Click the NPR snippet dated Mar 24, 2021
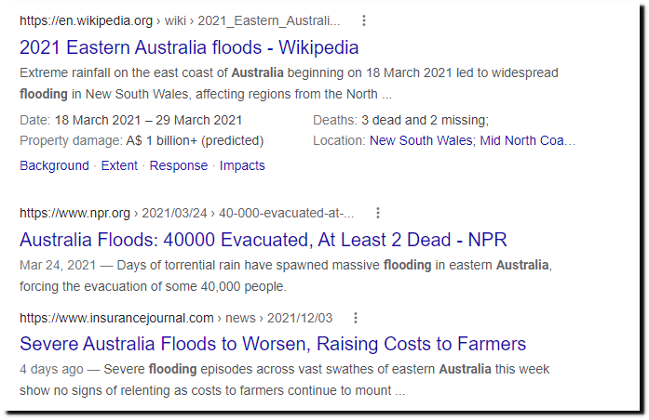 click(x=286, y=275)
